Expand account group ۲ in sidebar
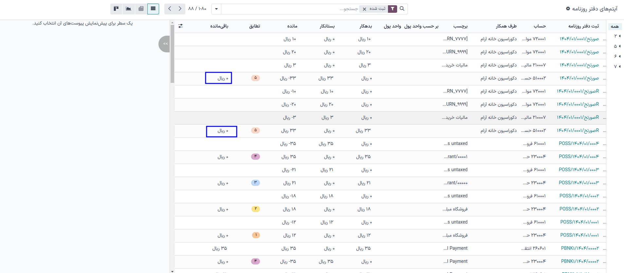 click(617, 36)
